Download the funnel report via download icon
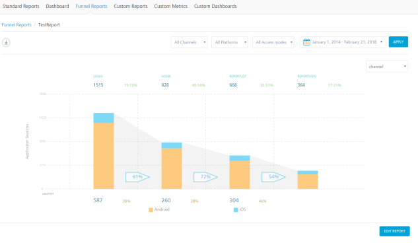 (x=6, y=42)
